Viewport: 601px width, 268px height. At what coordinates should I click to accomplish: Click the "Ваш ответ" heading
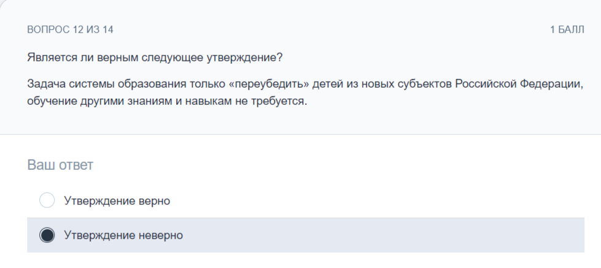(60, 165)
